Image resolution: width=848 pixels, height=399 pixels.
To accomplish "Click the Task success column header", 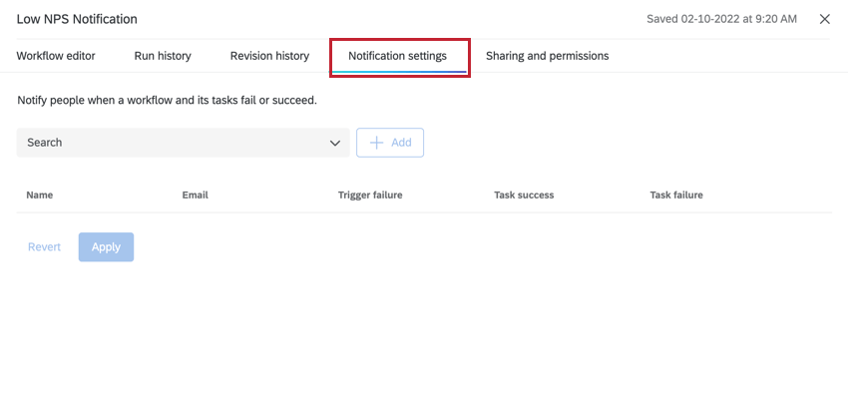I will tap(524, 196).
